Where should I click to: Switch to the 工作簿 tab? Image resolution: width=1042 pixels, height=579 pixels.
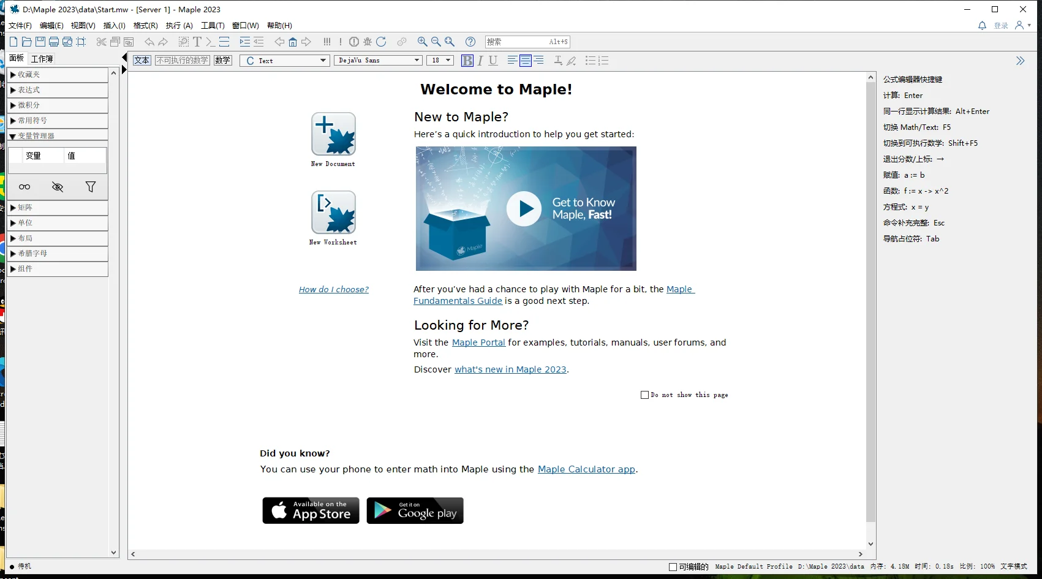[x=42, y=59]
